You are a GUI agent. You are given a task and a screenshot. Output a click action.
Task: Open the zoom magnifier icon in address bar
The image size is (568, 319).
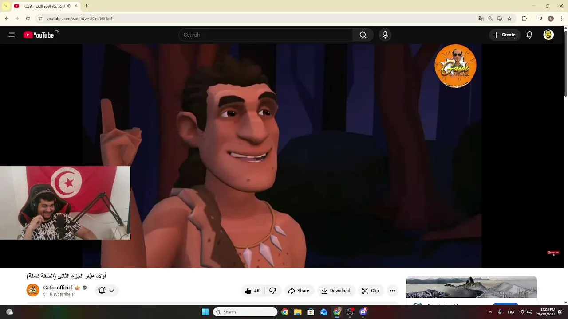pos(490,19)
